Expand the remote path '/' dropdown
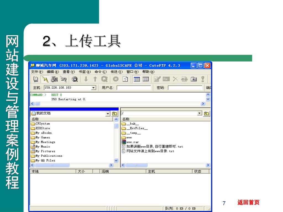This screenshot has height=212, width=283. pyautogui.click(x=200, y=113)
